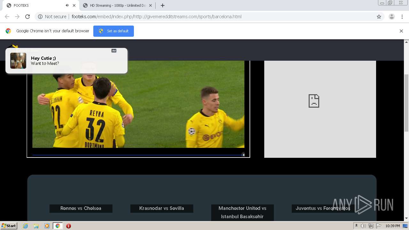
Task: Click the Hey Cutie ad notification
Action: [66, 61]
